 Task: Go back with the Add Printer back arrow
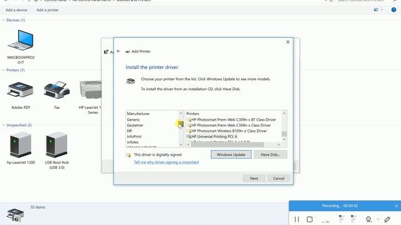(x=118, y=51)
